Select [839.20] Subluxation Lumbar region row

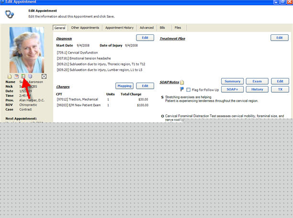(x=100, y=70)
